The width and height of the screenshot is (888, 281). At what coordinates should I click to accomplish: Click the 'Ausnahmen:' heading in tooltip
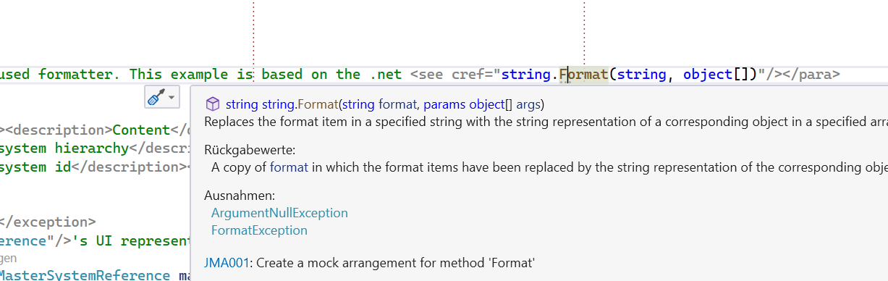pos(240,196)
